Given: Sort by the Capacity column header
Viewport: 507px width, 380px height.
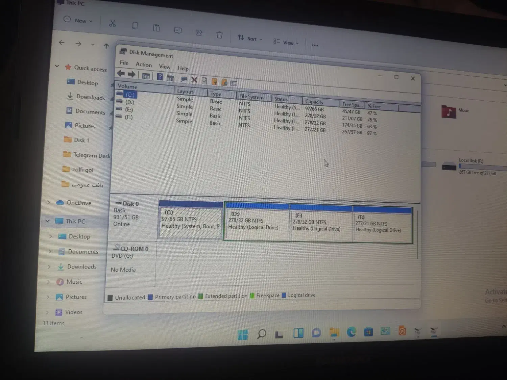Looking at the screenshot, I should 321,102.
